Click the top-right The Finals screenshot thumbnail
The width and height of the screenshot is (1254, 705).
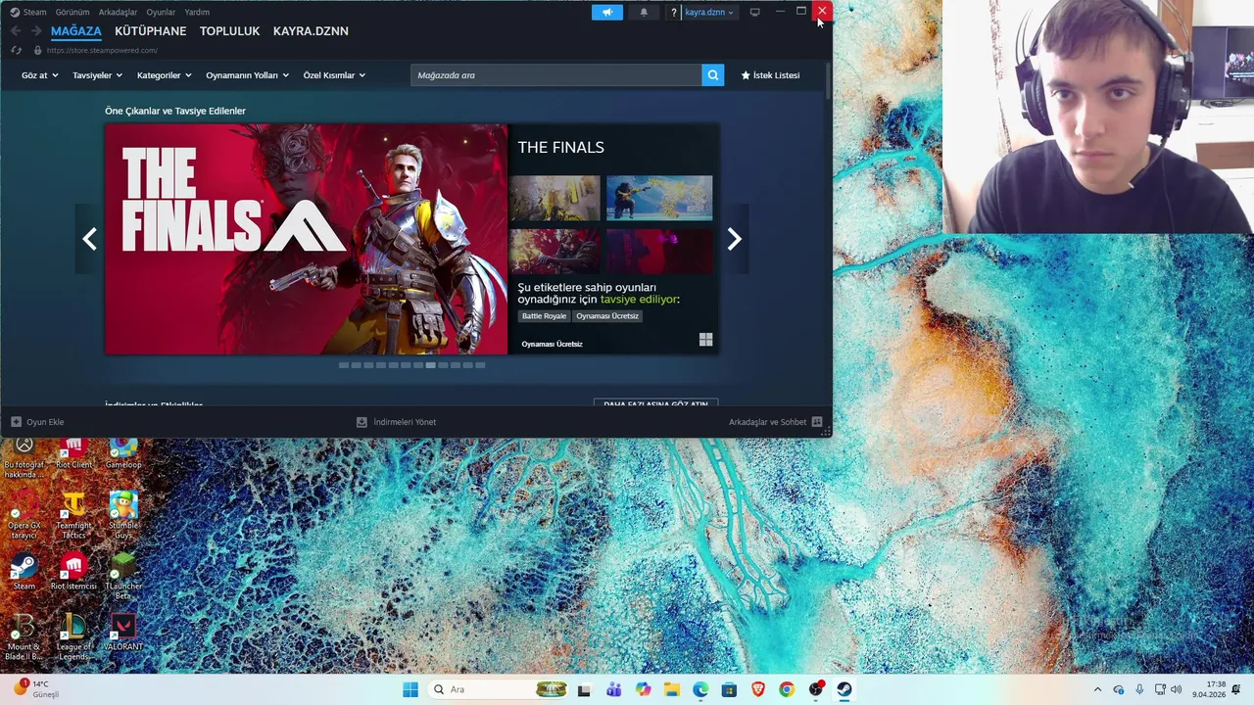pyautogui.click(x=659, y=199)
